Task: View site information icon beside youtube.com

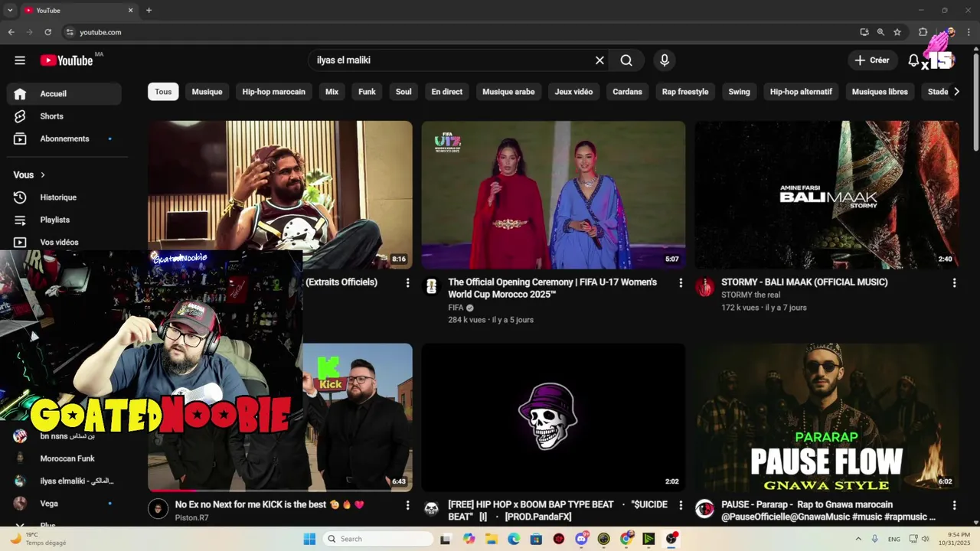Action: pos(69,32)
